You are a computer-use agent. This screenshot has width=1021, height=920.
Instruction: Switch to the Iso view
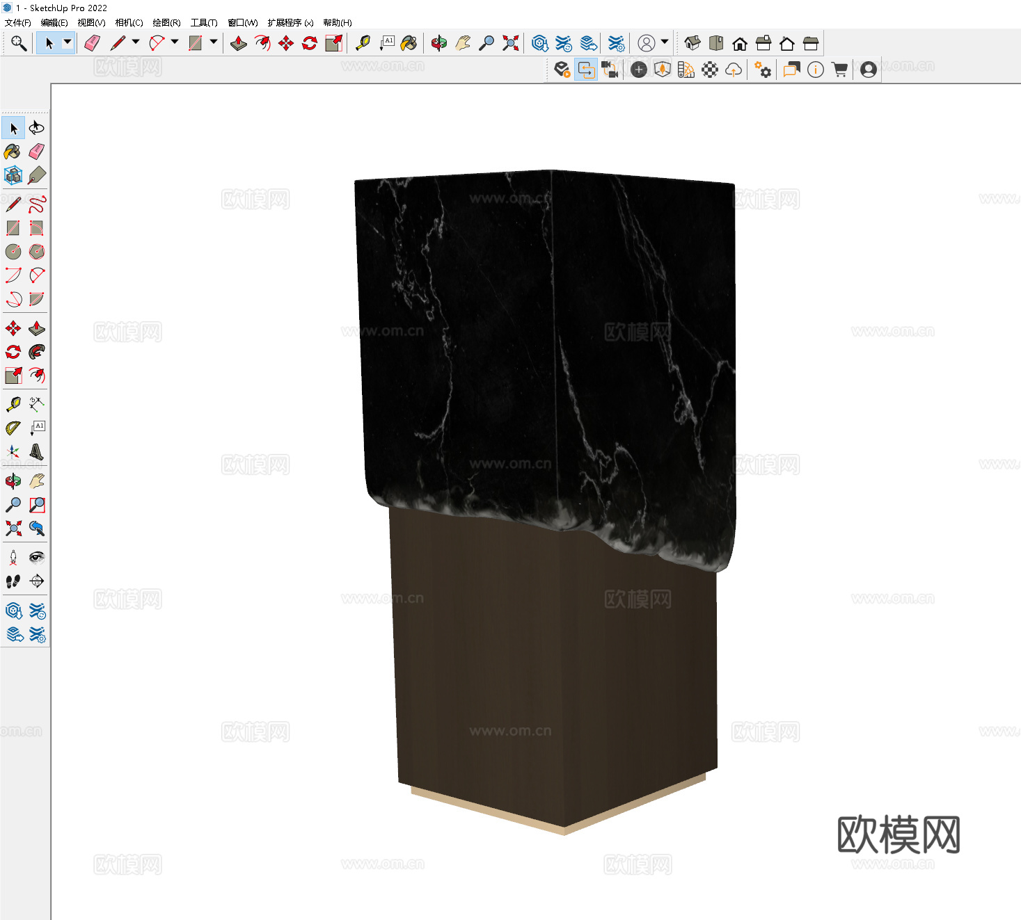[692, 43]
